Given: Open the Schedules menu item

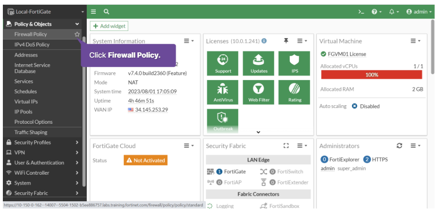Looking at the screenshot, I should tap(26, 91).
